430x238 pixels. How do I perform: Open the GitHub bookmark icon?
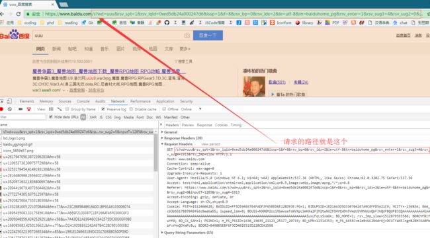tap(167, 22)
